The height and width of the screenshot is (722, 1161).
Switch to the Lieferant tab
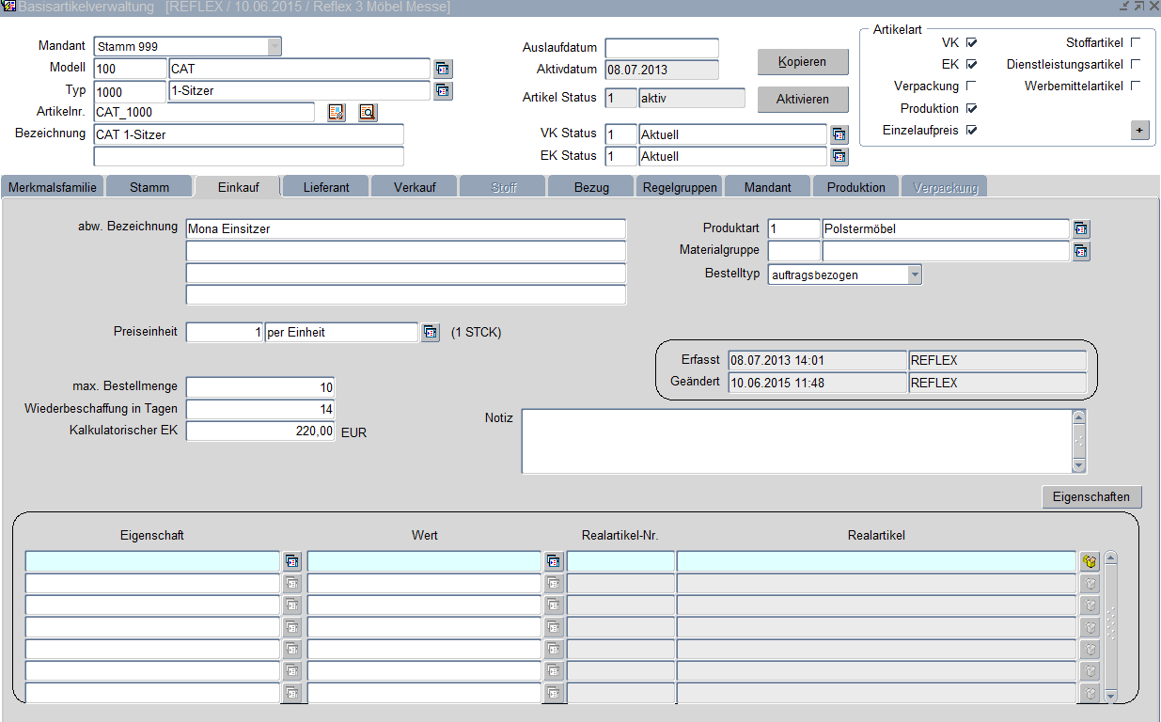(x=326, y=187)
